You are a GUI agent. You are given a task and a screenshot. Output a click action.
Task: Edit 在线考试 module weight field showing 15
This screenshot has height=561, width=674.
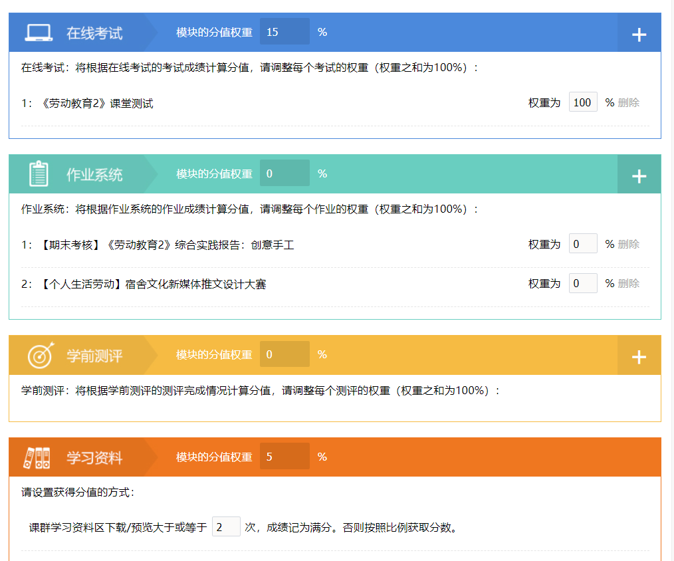(x=284, y=32)
